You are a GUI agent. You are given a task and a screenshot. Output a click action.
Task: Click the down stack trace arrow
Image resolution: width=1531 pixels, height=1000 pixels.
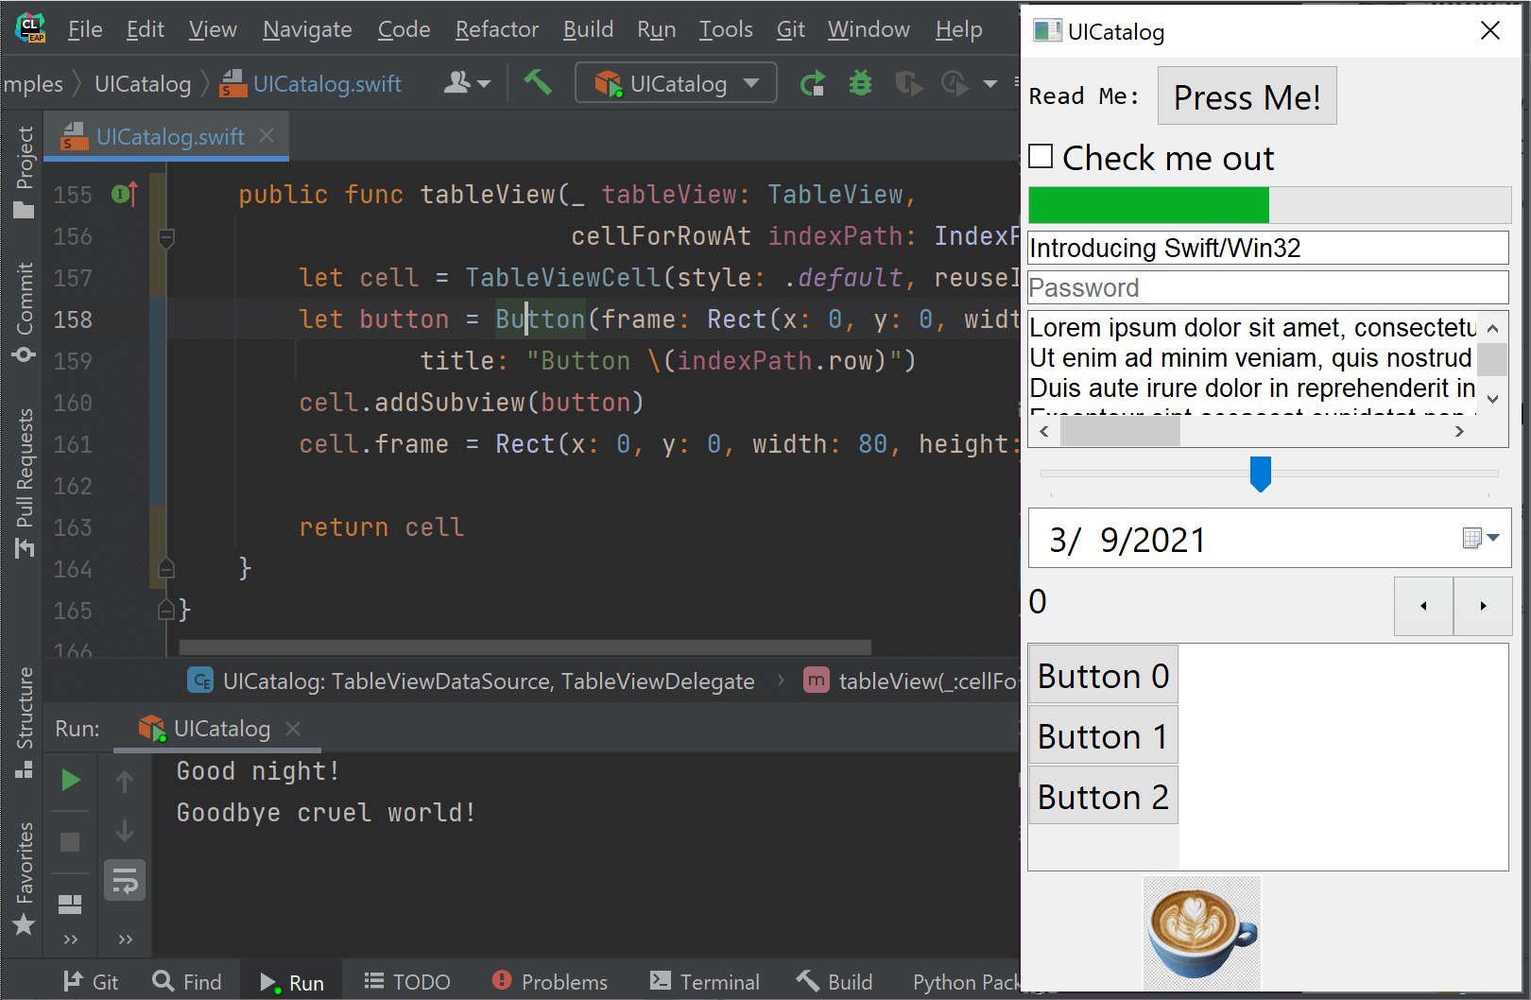click(x=125, y=831)
